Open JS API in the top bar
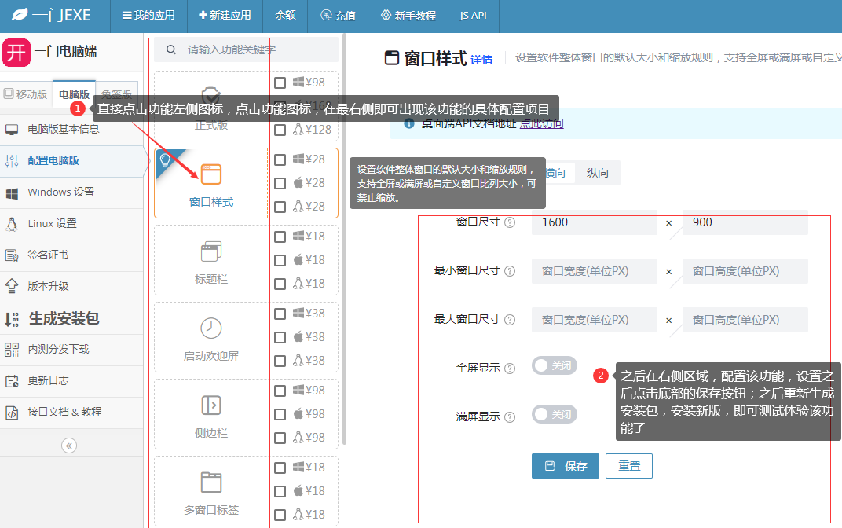The width and height of the screenshot is (842, 528). point(473,16)
